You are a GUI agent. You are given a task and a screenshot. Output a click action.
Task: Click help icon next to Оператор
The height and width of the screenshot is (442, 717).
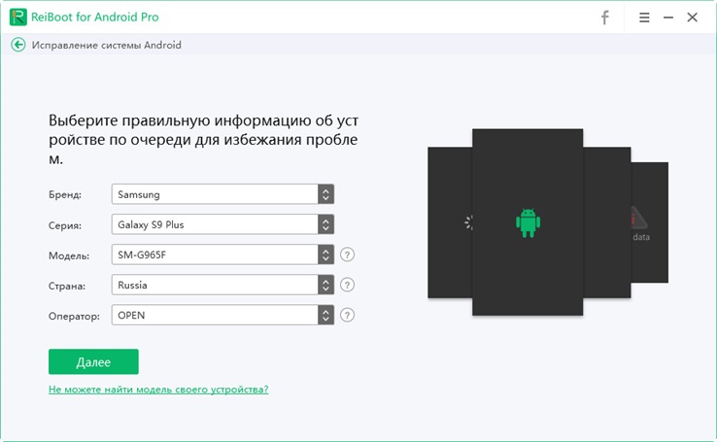(x=347, y=315)
